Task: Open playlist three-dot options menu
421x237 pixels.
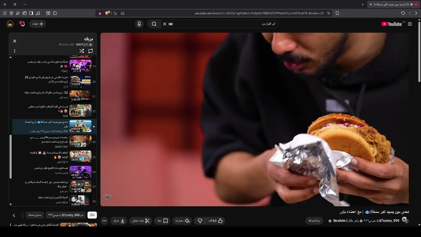Action: (14, 51)
